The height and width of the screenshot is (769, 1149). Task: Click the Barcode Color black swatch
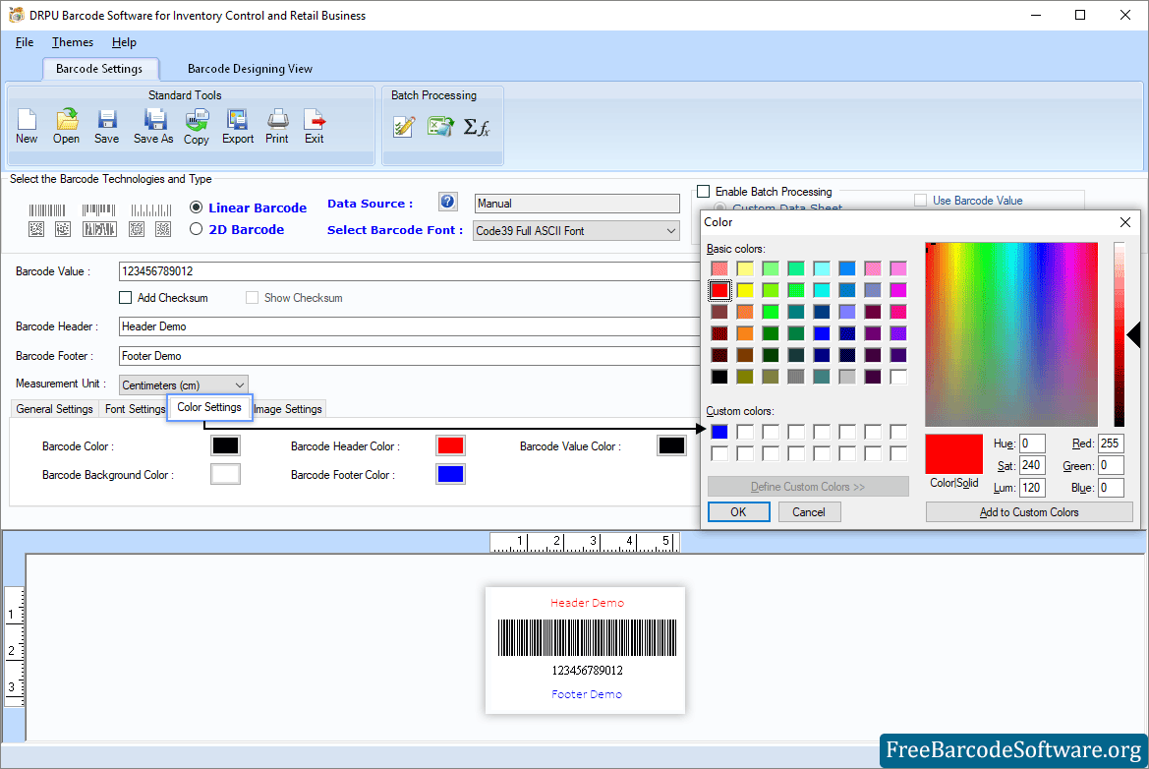coord(225,445)
